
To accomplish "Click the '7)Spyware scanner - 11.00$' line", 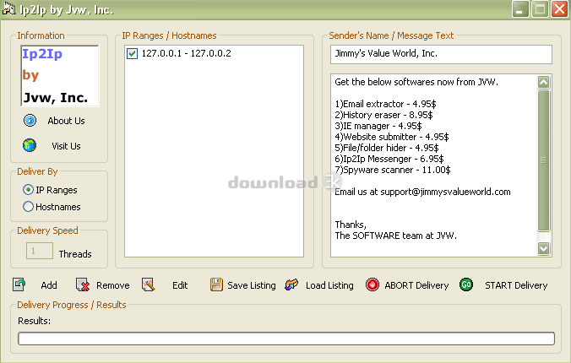I will tap(393, 170).
